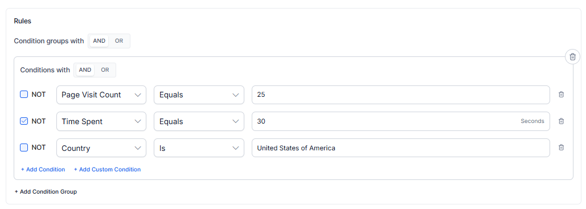Check NOT for Page Visit Count condition
The height and width of the screenshot is (209, 586).
[x=24, y=95]
